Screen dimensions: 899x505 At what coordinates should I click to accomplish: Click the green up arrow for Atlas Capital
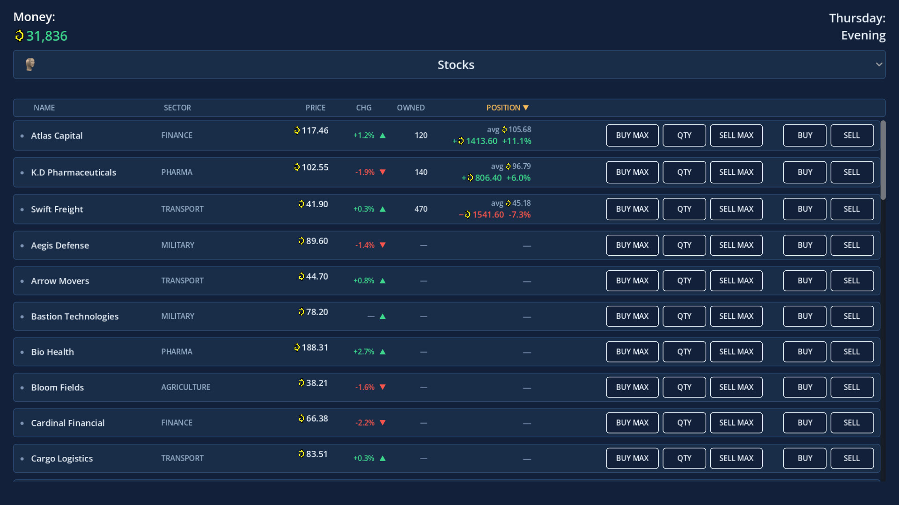tap(383, 136)
